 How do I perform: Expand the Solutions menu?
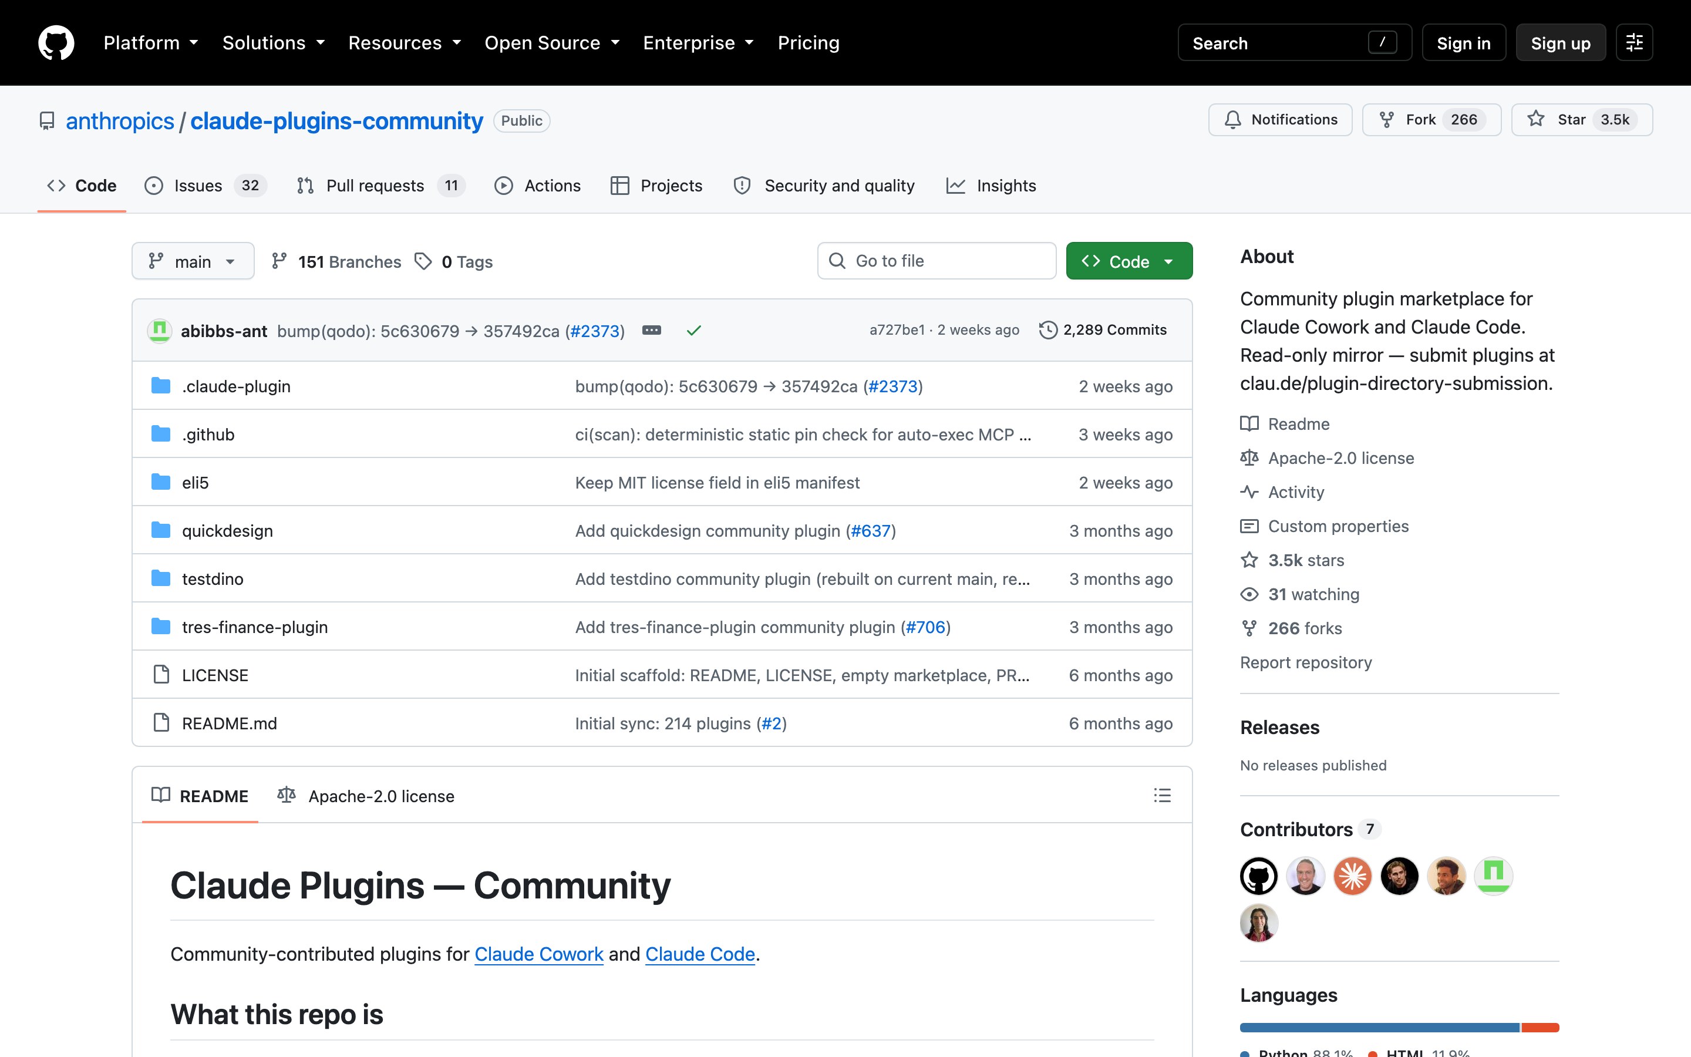273,43
